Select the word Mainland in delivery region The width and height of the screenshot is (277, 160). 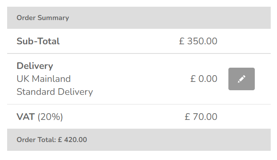click(x=51, y=79)
